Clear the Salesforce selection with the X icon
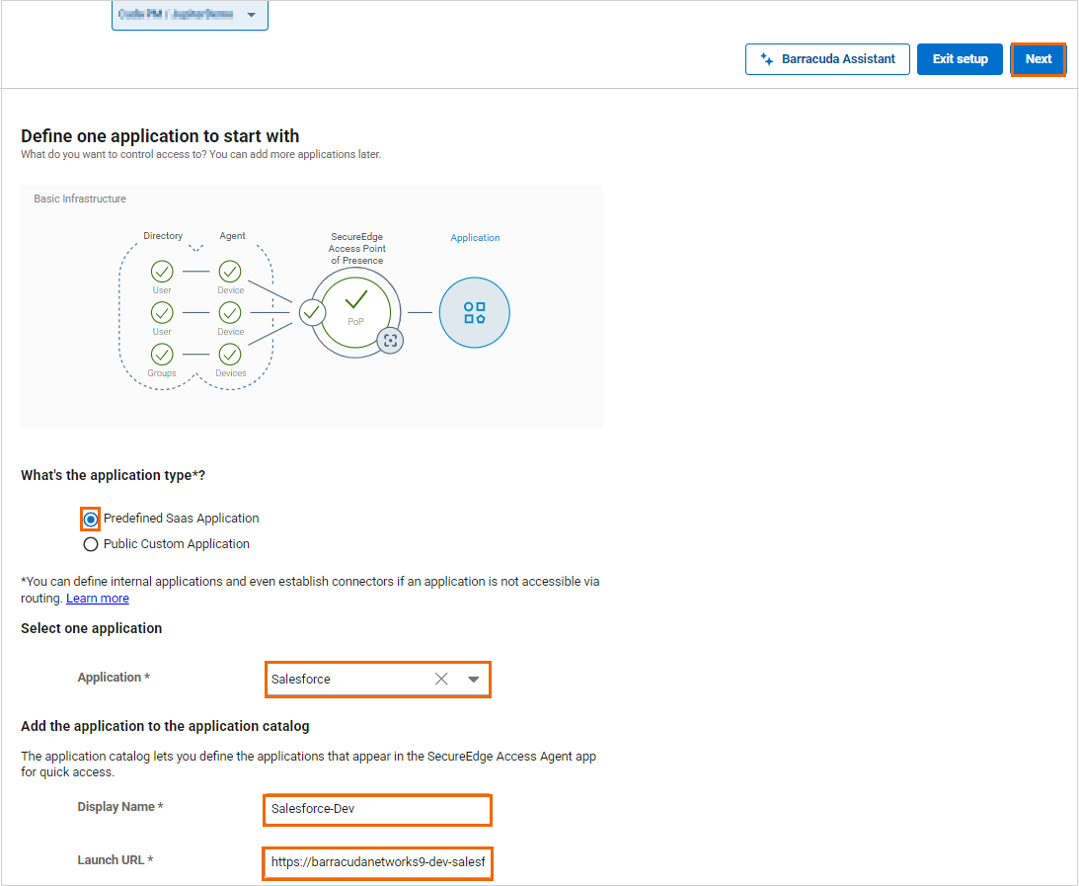The height and width of the screenshot is (886, 1079). click(x=441, y=679)
